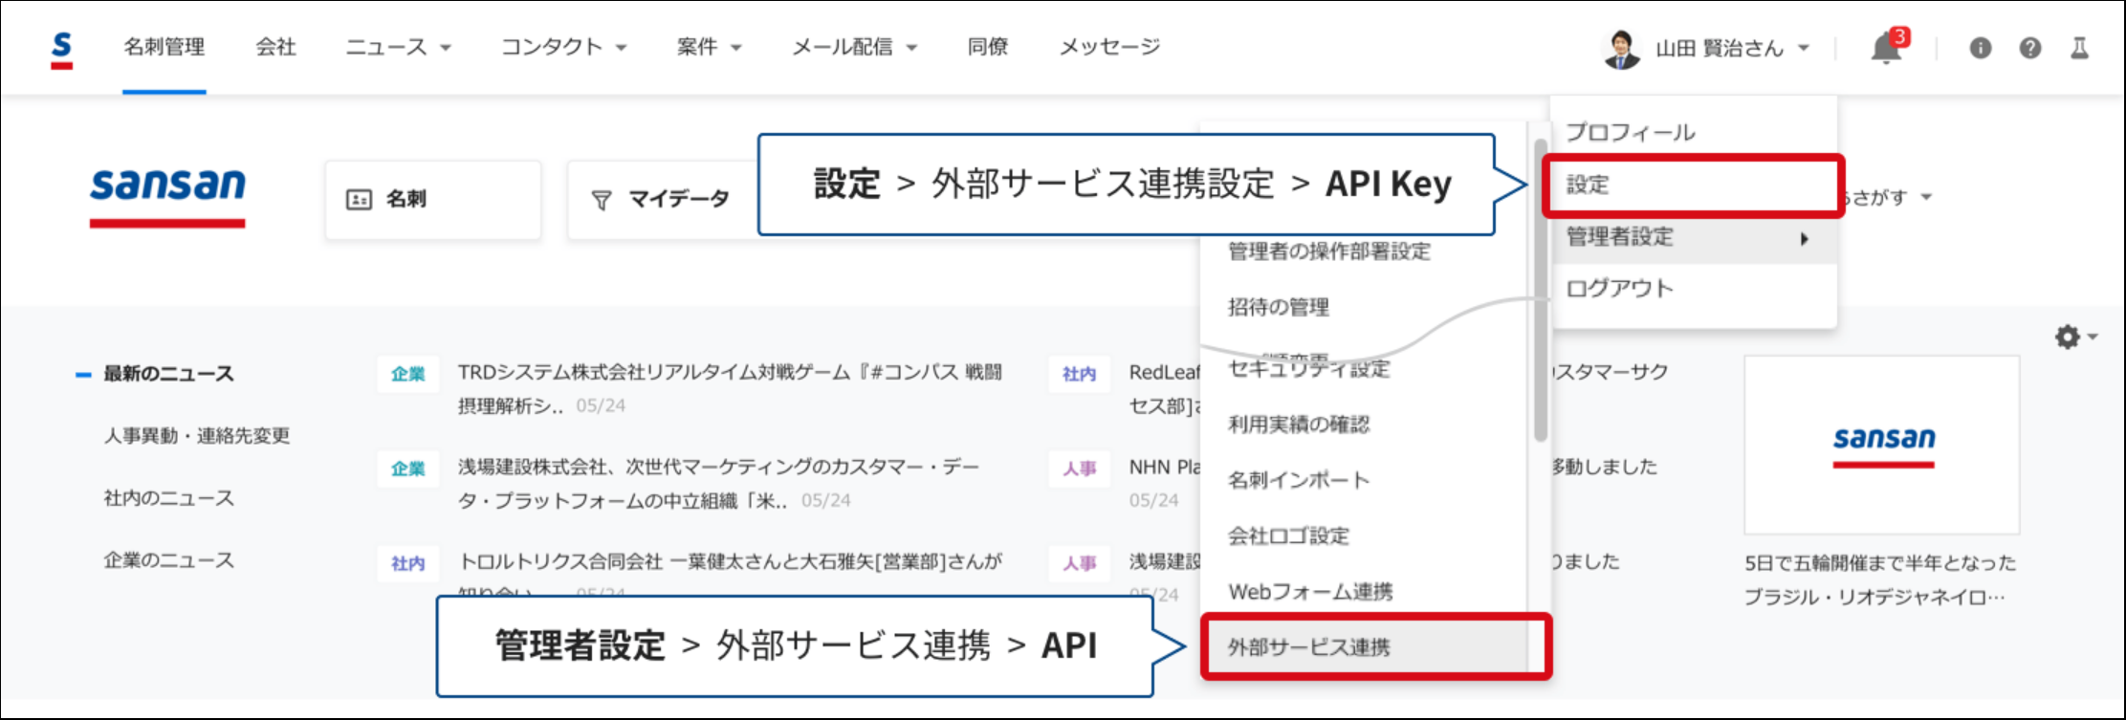Click the business card icon in 名刺 button

(359, 199)
